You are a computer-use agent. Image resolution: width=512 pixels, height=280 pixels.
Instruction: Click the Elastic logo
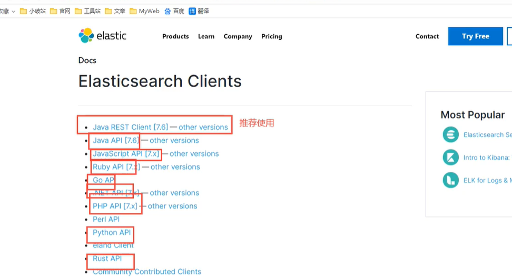[103, 36]
